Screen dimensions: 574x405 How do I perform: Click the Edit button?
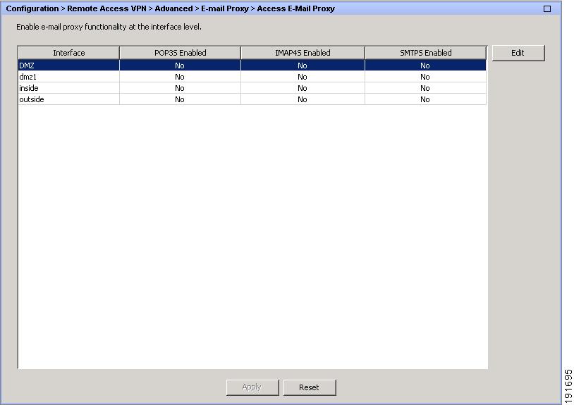coord(518,53)
